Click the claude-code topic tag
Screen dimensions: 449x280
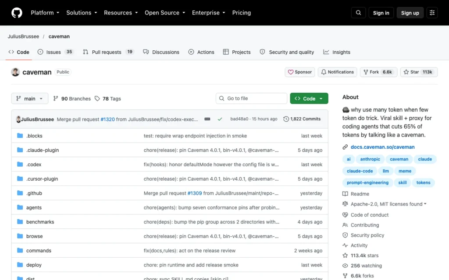pyautogui.click(x=360, y=171)
